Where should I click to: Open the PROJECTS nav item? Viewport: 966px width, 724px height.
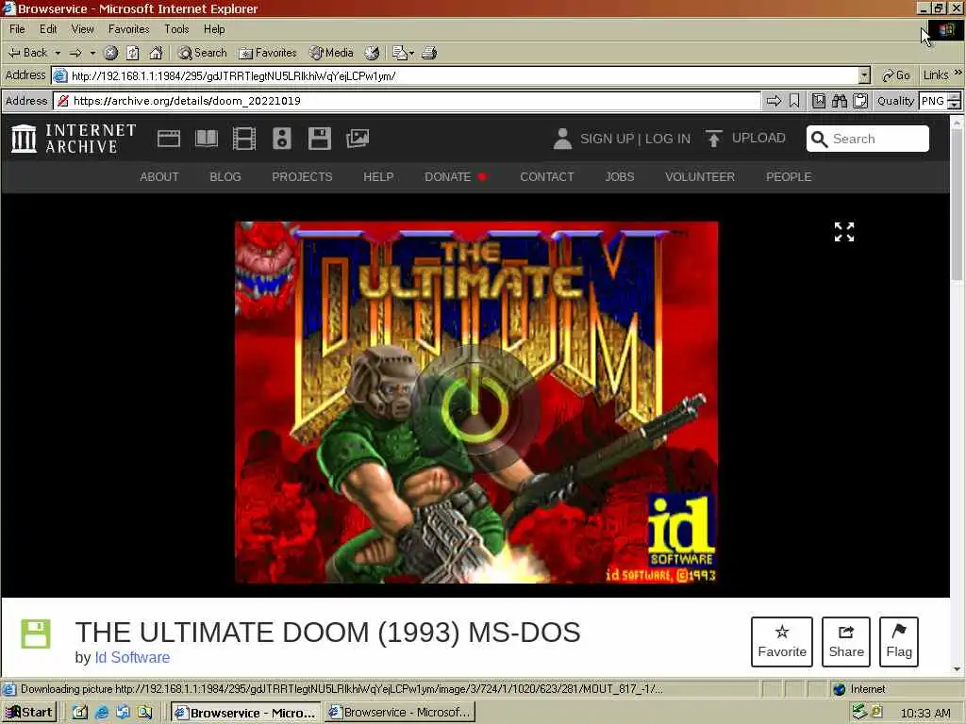(302, 176)
